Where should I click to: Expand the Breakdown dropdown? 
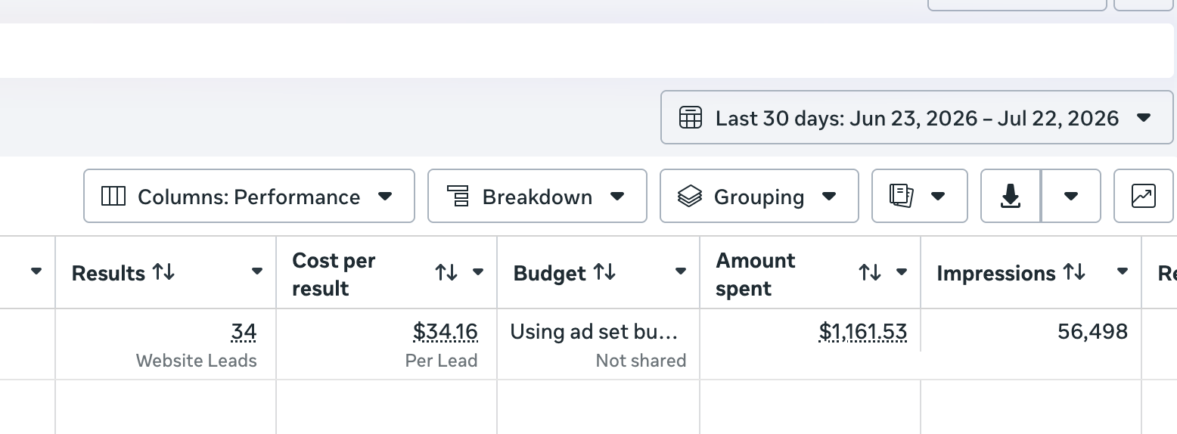(537, 197)
